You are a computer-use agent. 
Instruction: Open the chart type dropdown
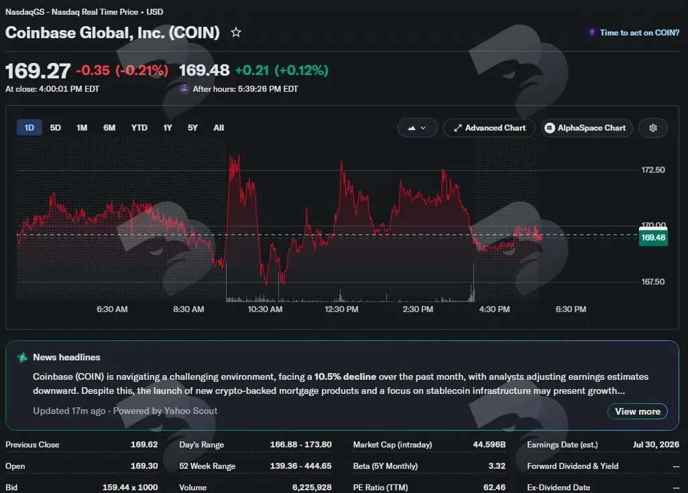coord(417,128)
